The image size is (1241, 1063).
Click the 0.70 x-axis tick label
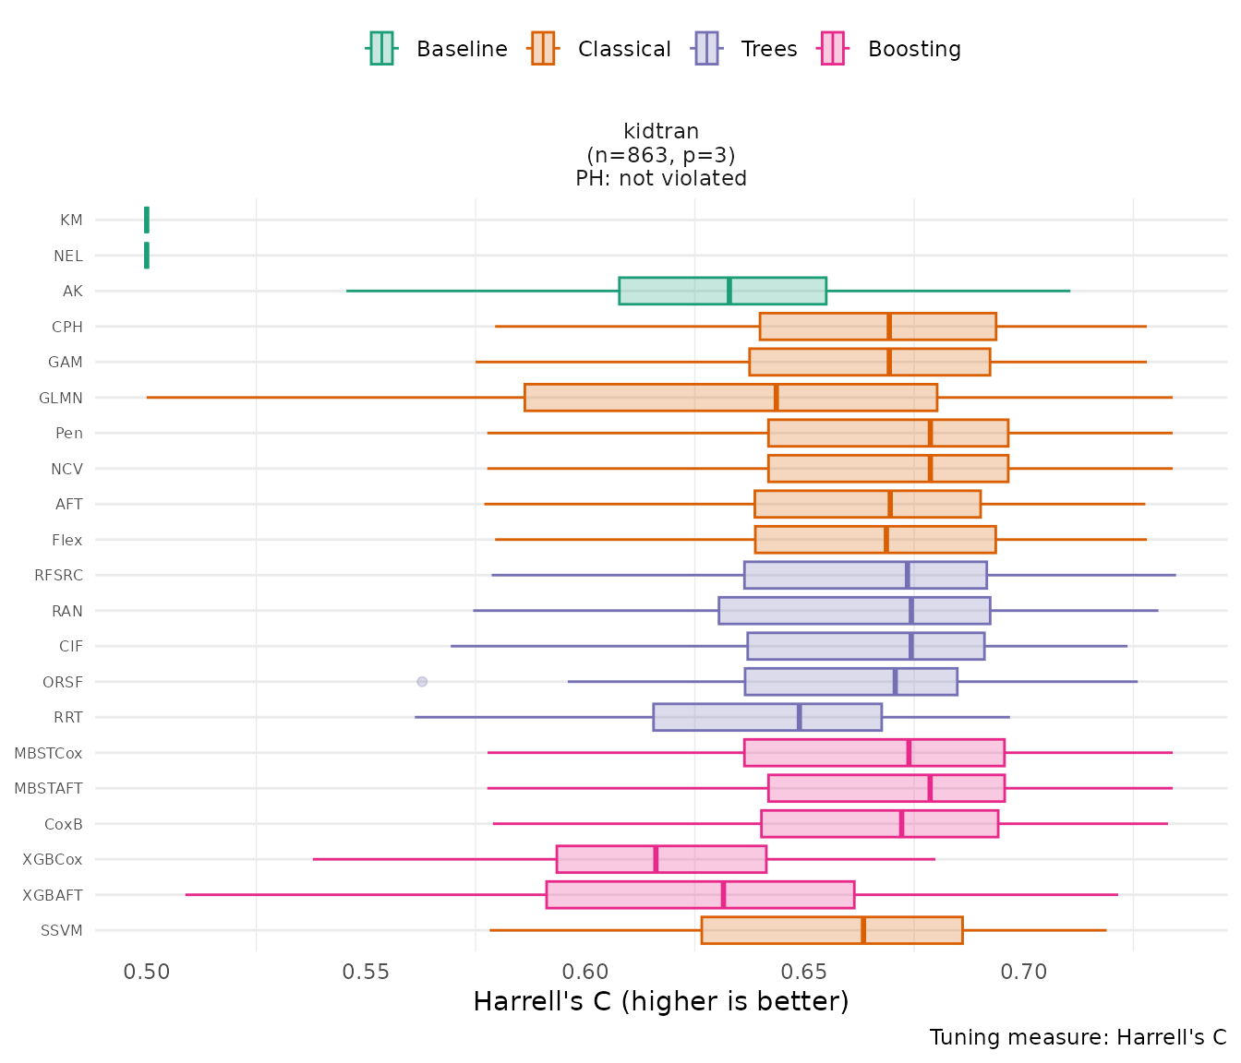pyautogui.click(x=1023, y=972)
